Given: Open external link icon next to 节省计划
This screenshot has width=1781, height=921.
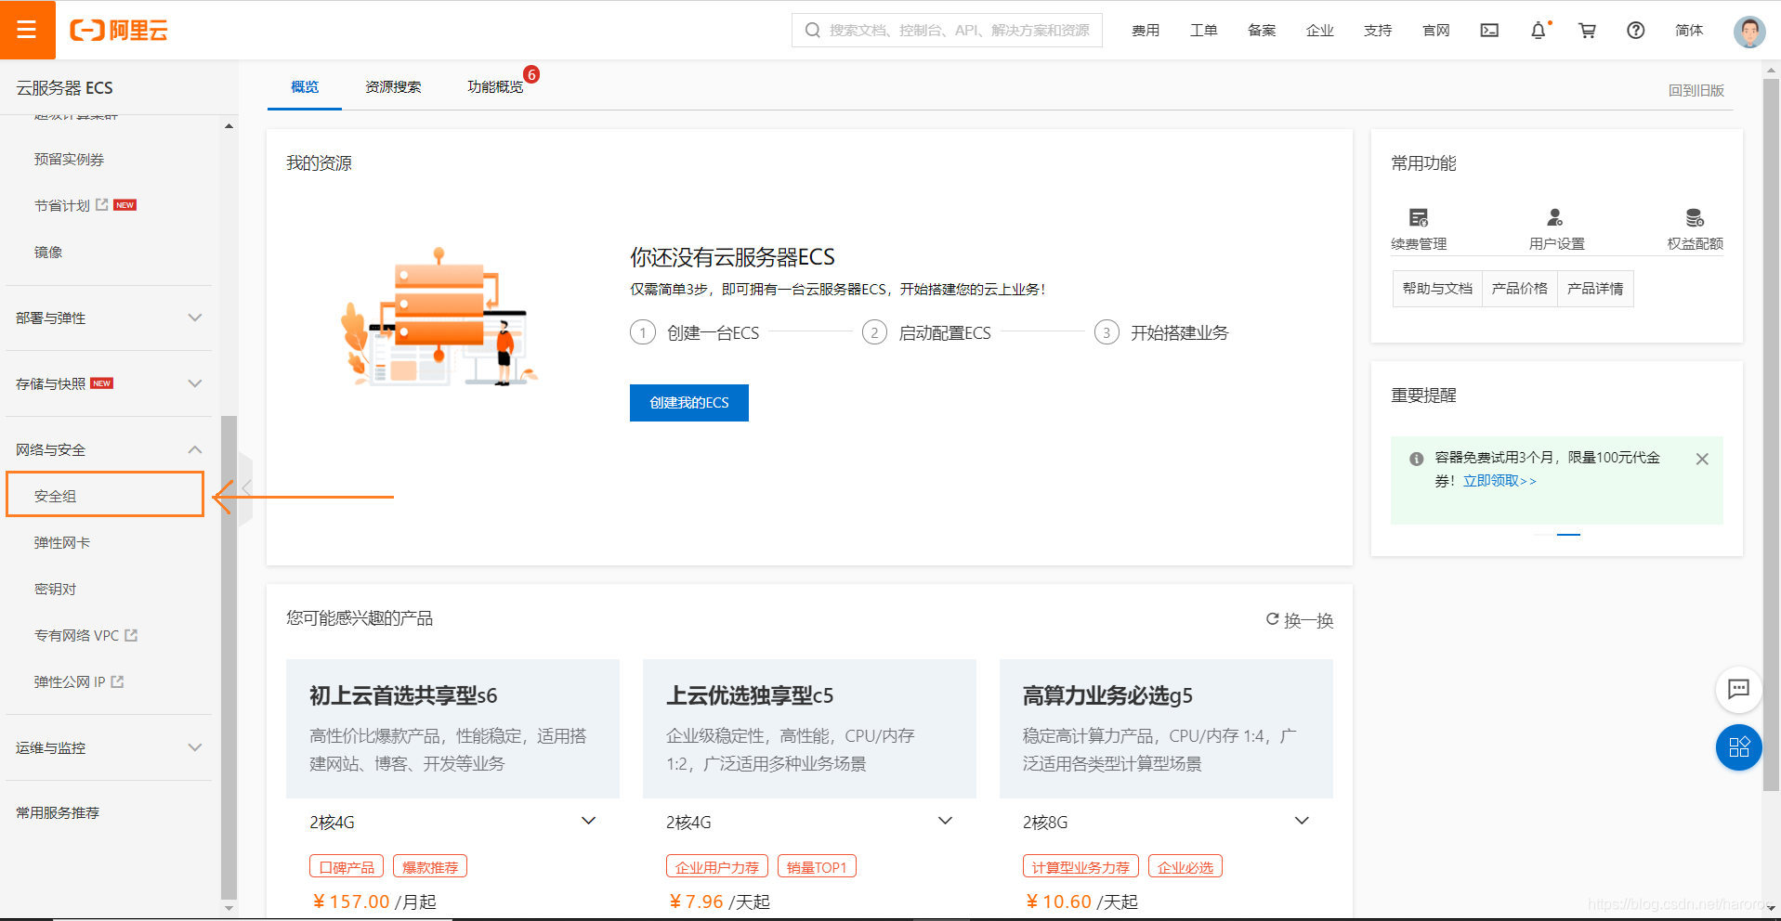Looking at the screenshot, I should 102,204.
